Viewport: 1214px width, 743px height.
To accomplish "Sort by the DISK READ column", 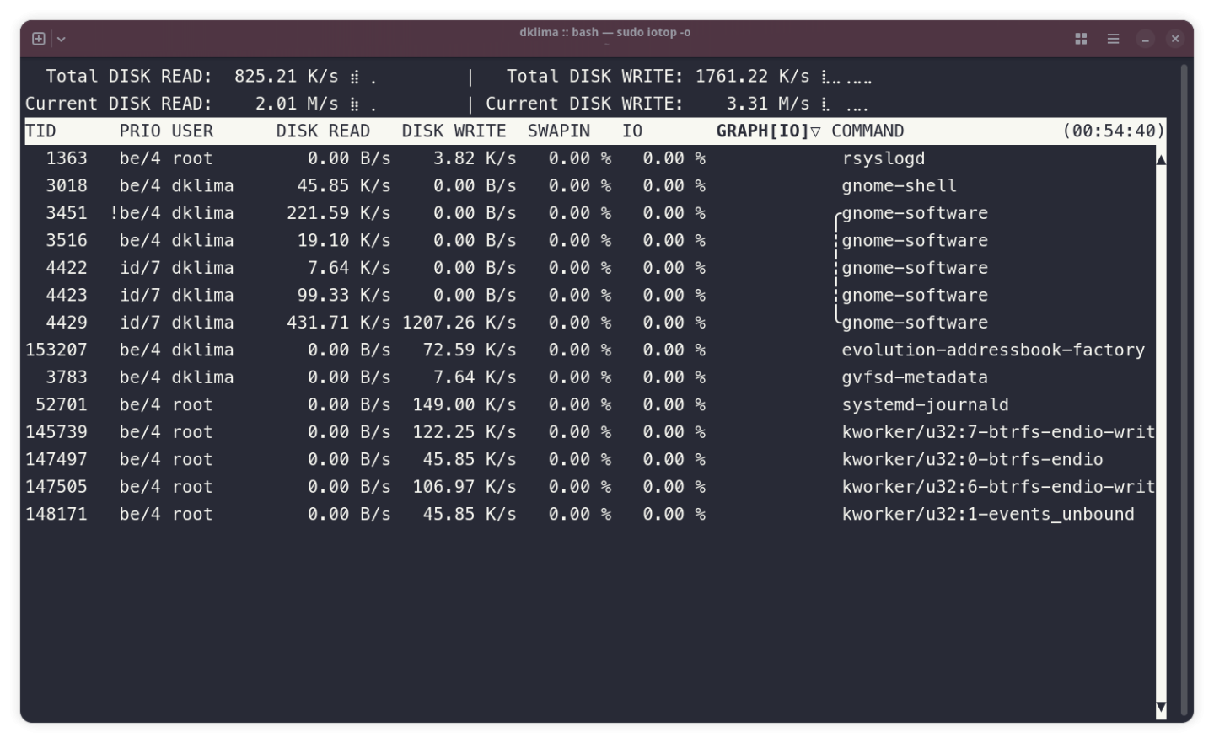I will tap(324, 131).
